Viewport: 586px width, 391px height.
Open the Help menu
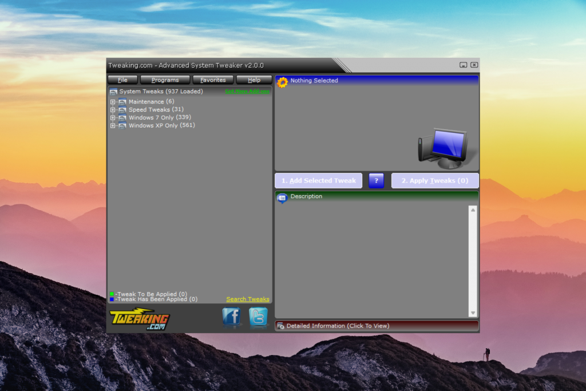tap(254, 80)
